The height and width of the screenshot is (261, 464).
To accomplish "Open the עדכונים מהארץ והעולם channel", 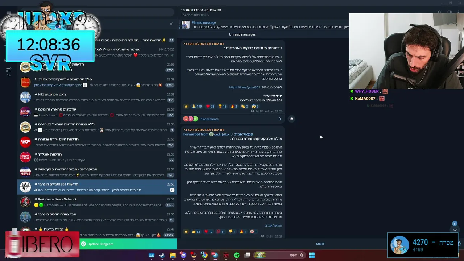I will pyautogui.click(x=97, y=112).
